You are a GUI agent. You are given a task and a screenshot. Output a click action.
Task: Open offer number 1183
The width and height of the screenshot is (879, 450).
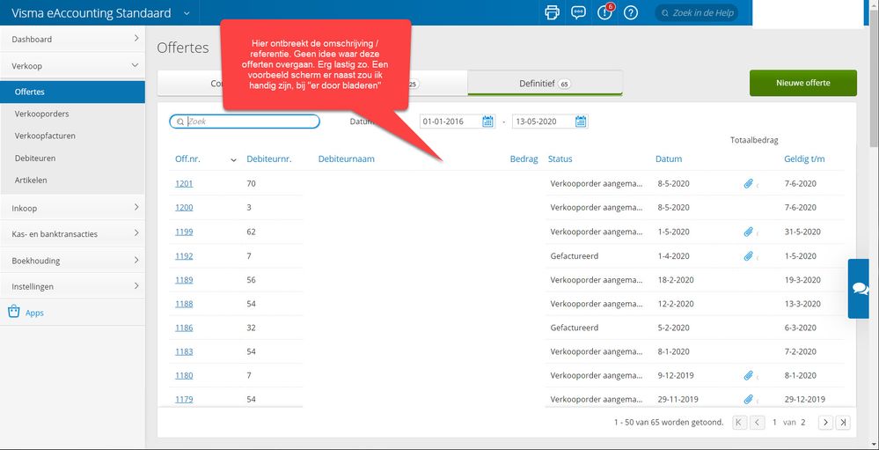coord(184,351)
